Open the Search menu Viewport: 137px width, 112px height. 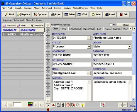click(18, 8)
